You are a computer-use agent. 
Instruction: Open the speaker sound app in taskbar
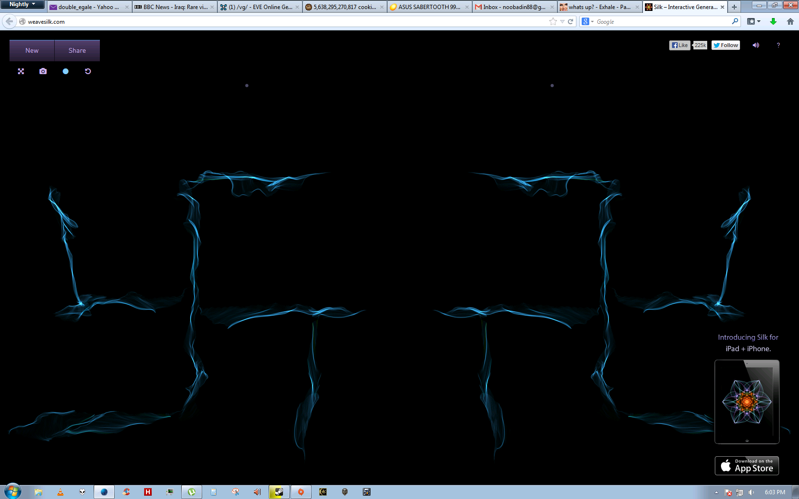[257, 492]
